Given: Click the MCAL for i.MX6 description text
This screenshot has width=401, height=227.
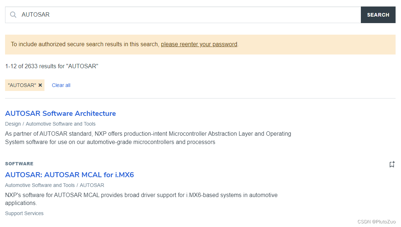Looking at the screenshot, I should click(141, 199).
